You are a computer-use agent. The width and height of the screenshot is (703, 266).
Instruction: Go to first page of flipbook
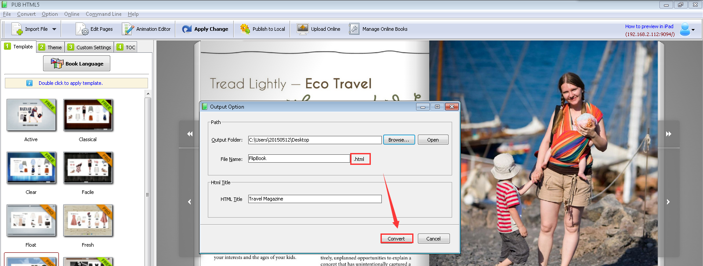click(x=190, y=134)
